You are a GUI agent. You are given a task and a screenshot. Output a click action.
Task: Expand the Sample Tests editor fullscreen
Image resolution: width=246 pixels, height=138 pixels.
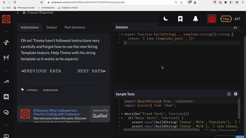coord(229,94)
